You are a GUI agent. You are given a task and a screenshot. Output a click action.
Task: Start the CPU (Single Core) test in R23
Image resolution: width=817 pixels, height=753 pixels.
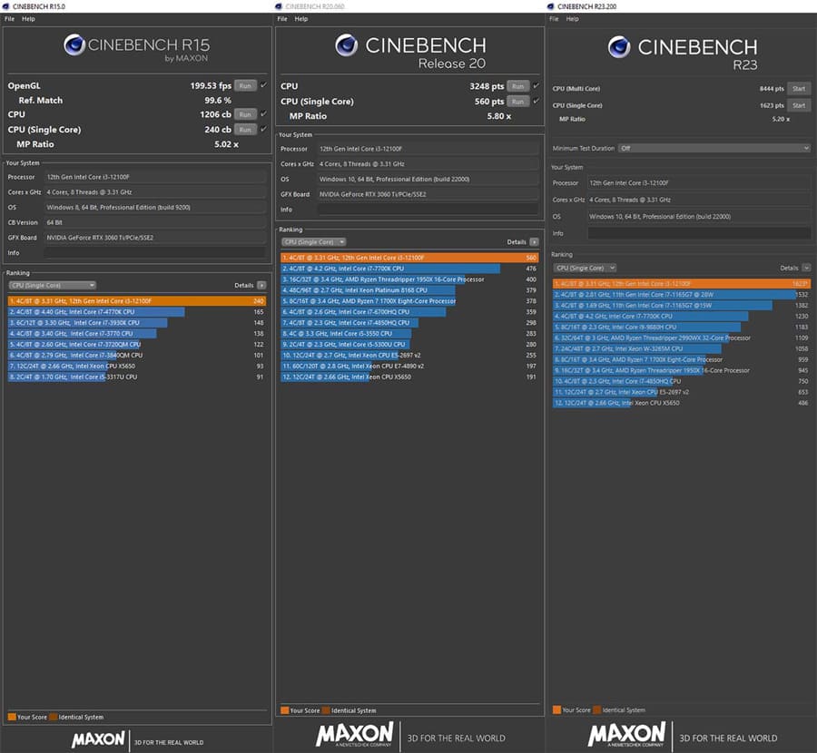[x=799, y=105]
